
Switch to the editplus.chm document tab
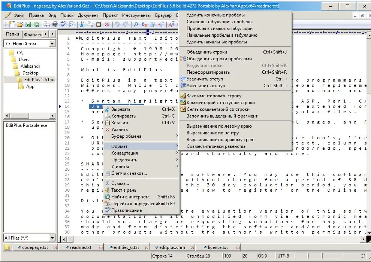point(172,247)
